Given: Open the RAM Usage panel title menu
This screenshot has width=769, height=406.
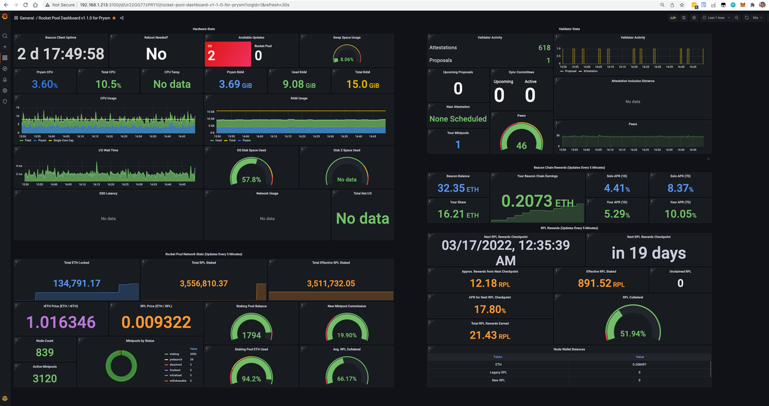Looking at the screenshot, I should click(x=299, y=98).
